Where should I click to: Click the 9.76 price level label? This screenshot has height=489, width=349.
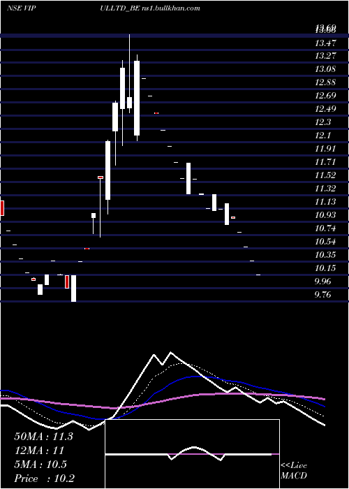pos(322,295)
